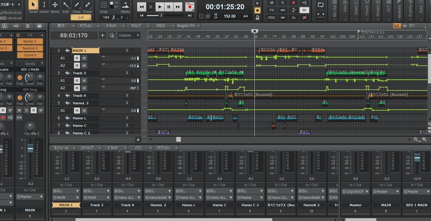This screenshot has height=221, width=431.
Task: Open the Nectar 3 plugin
Action: 30,42
